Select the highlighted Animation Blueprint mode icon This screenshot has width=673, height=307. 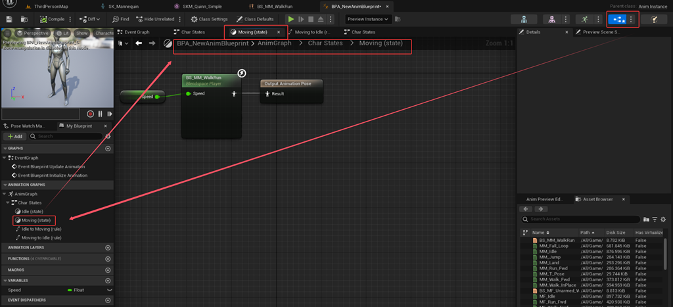pyautogui.click(x=617, y=19)
